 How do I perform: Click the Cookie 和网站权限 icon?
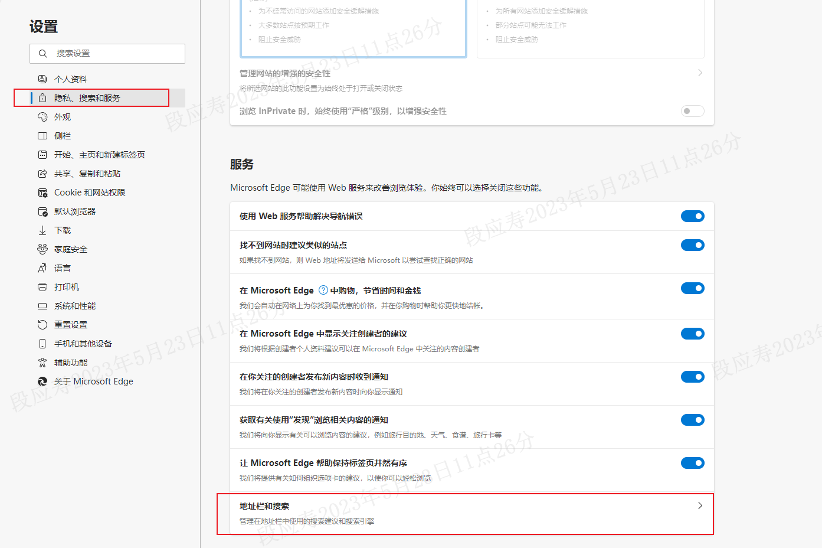point(42,193)
